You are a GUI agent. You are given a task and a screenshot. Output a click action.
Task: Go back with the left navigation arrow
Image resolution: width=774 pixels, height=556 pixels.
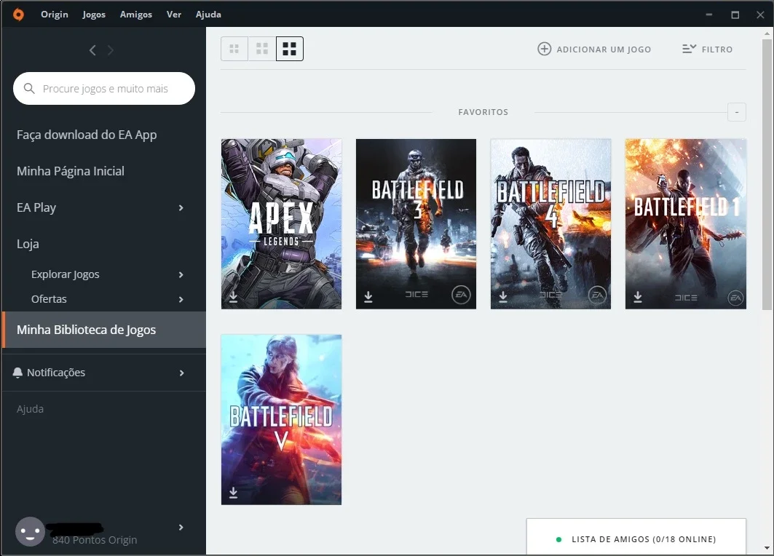click(x=92, y=49)
